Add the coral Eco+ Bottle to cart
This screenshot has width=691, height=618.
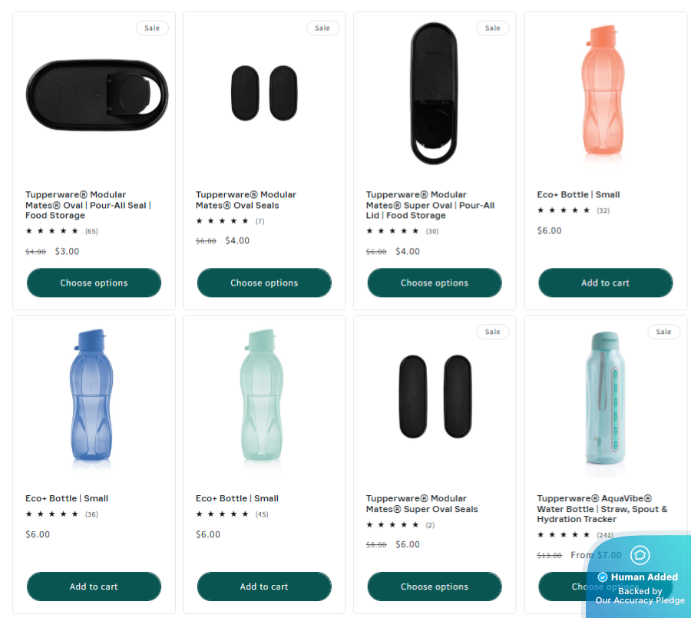[x=605, y=283]
